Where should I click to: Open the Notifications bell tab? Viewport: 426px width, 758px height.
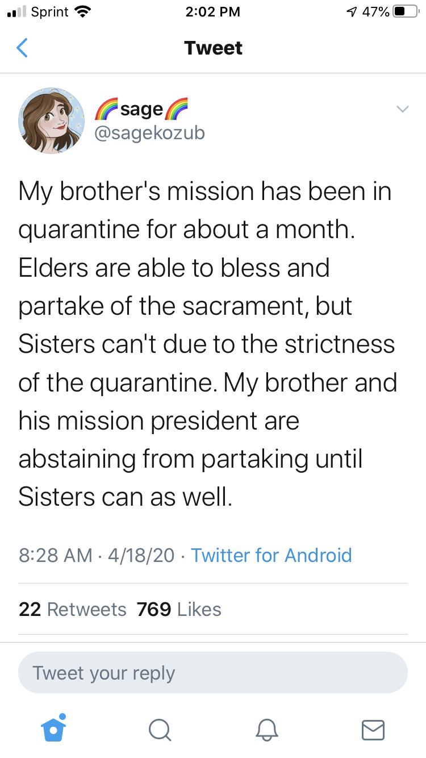pyautogui.click(x=266, y=729)
